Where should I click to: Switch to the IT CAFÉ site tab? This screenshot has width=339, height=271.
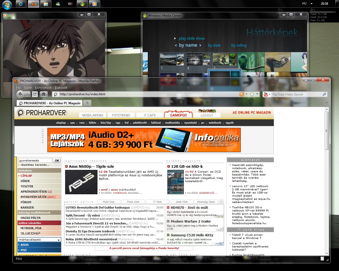[x=150, y=115]
